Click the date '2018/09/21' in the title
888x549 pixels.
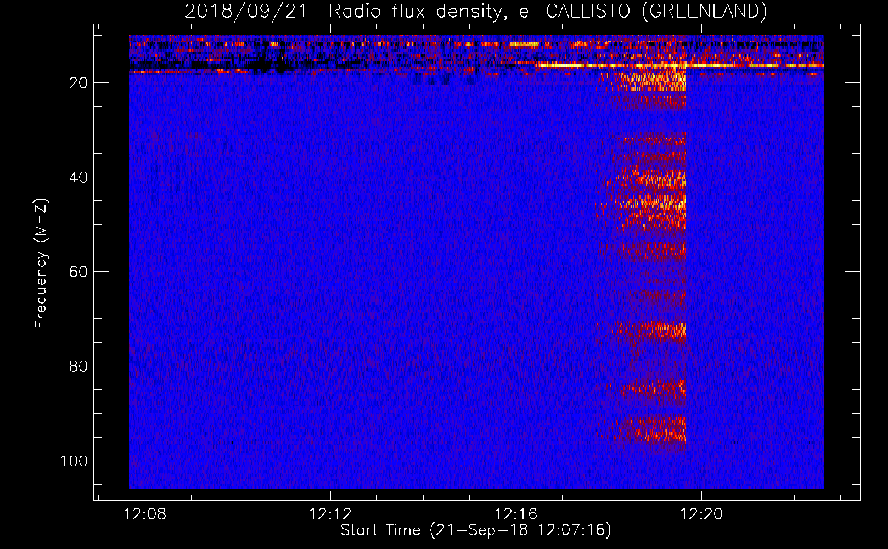tap(246, 11)
